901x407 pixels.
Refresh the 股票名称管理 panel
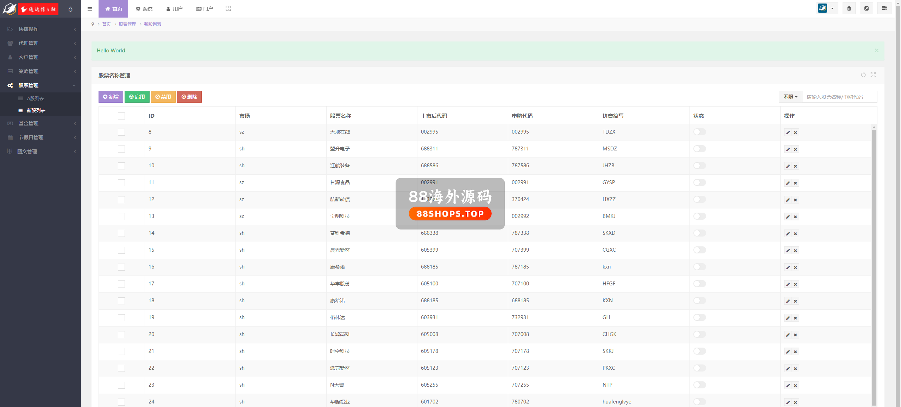pos(863,75)
